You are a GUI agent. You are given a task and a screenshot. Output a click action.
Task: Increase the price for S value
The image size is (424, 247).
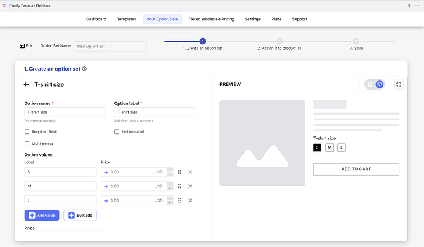(169, 170)
